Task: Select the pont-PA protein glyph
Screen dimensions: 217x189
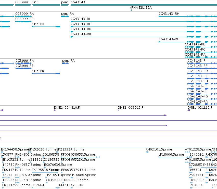Action: tap(66, 63)
